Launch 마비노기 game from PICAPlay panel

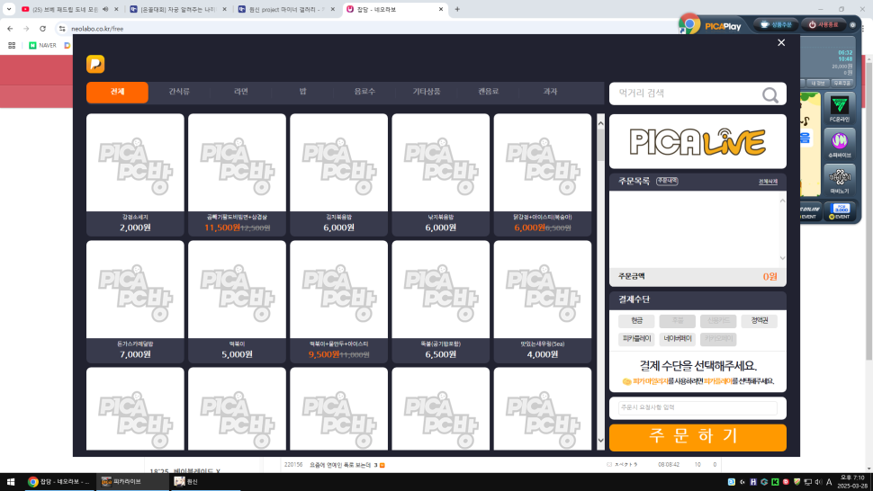[839, 180]
